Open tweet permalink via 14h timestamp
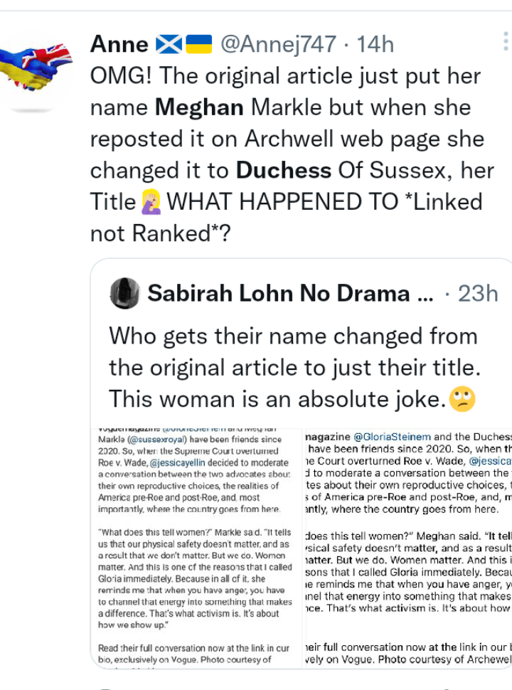Screen dimensions: 512x690 [375, 45]
